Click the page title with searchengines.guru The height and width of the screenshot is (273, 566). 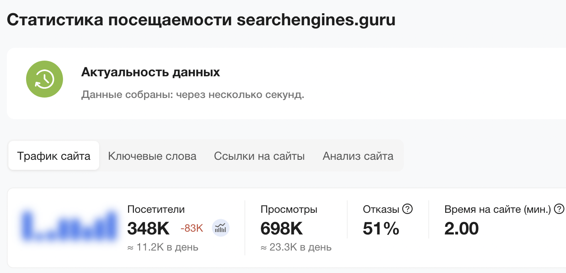(x=201, y=20)
